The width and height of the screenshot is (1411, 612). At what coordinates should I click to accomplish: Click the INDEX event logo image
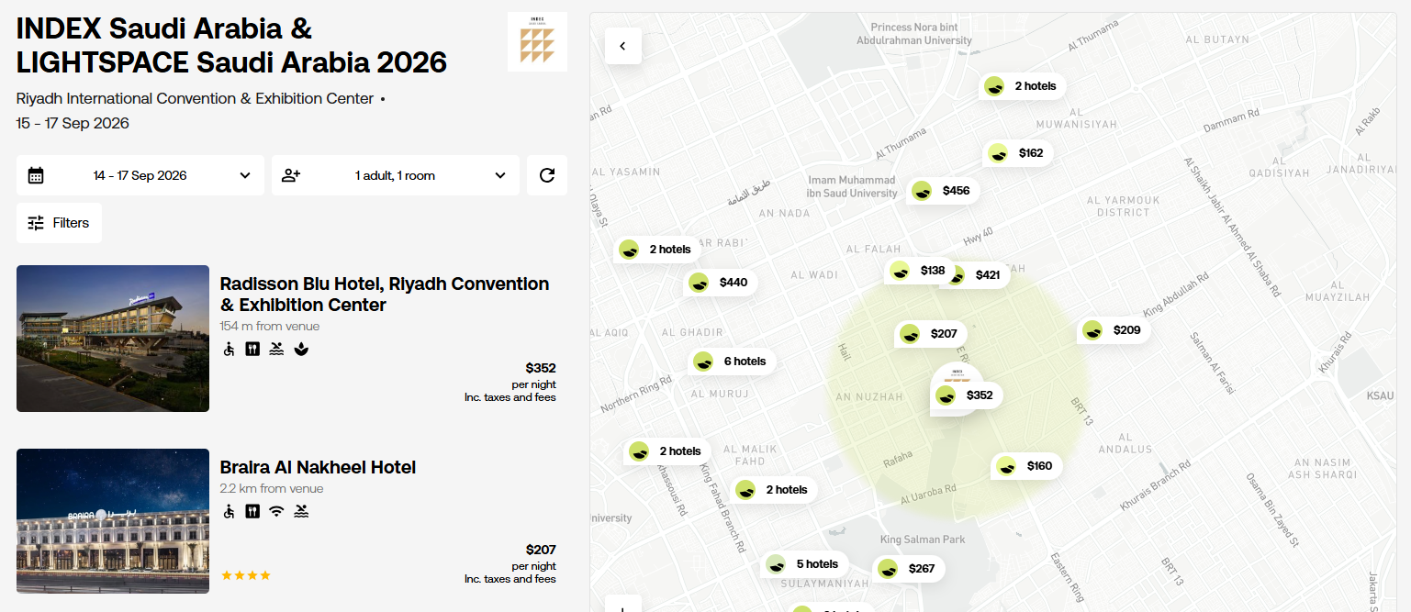(x=537, y=42)
